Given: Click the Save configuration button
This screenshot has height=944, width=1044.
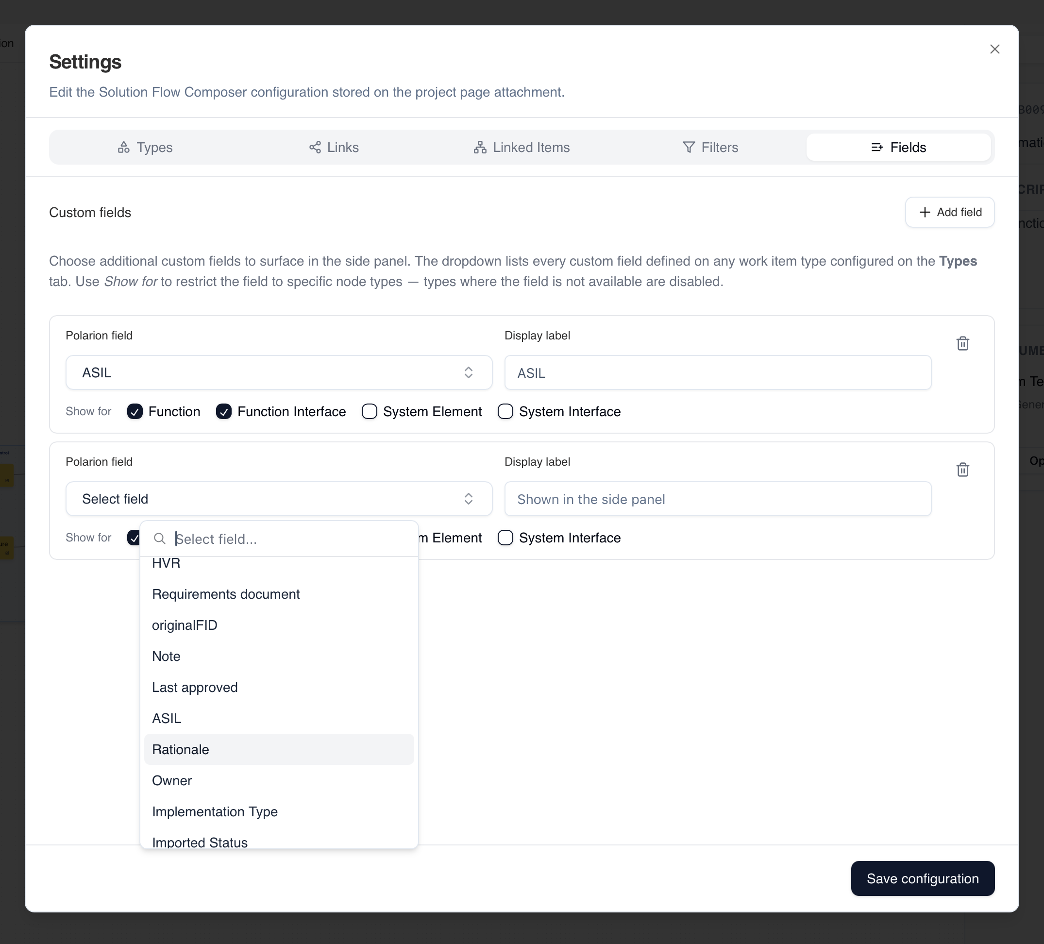Looking at the screenshot, I should (922, 878).
